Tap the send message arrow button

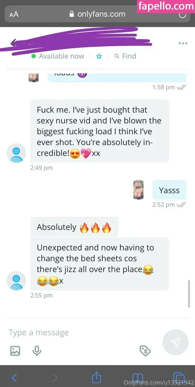click(x=175, y=342)
